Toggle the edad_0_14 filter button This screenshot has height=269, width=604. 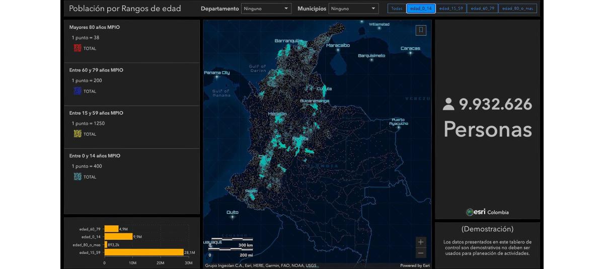pyautogui.click(x=421, y=9)
